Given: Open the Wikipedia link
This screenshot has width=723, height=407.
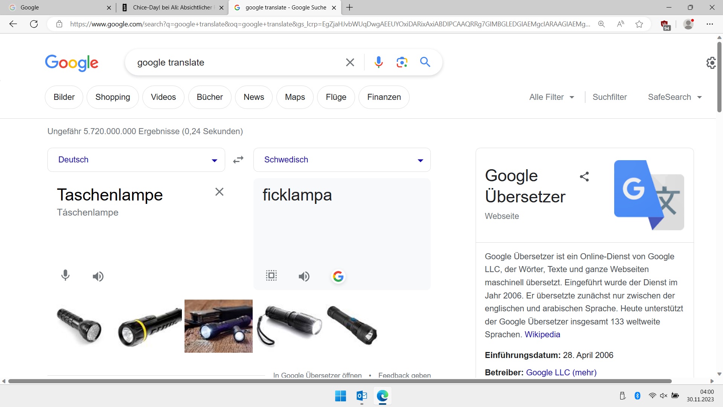Looking at the screenshot, I should [542, 335].
